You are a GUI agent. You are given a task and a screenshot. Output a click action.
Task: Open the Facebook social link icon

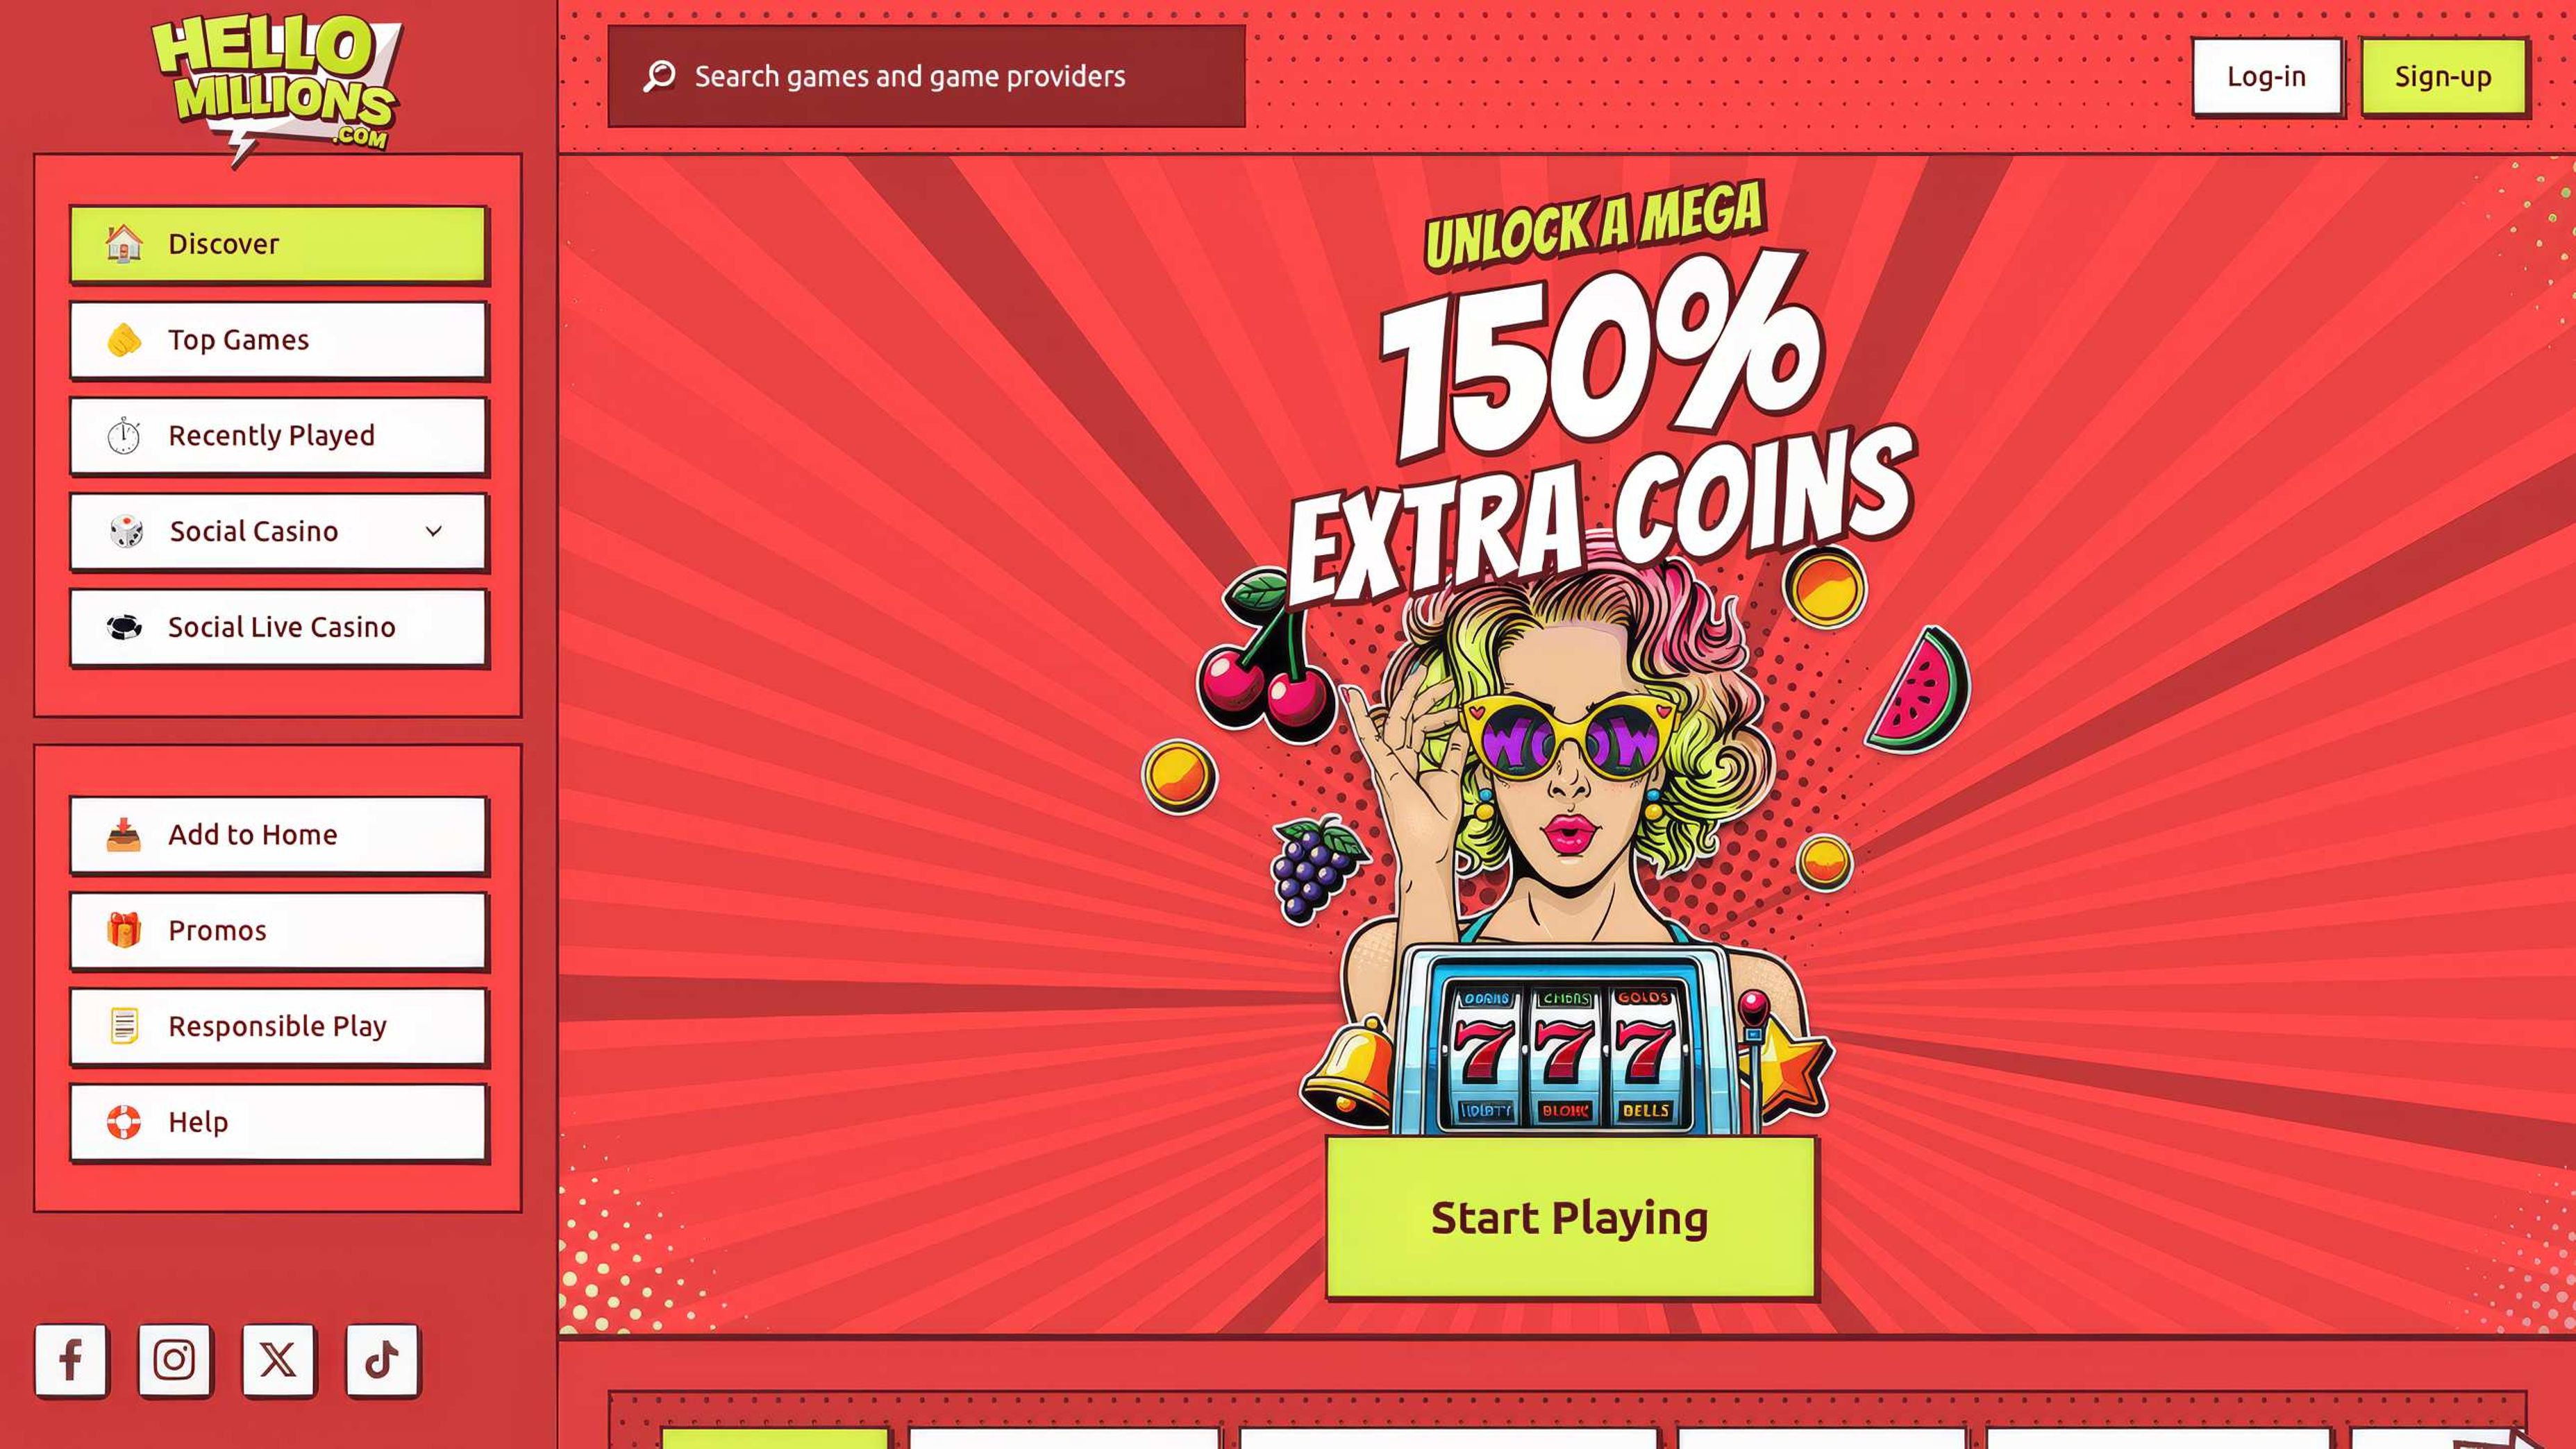(x=71, y=1359)
